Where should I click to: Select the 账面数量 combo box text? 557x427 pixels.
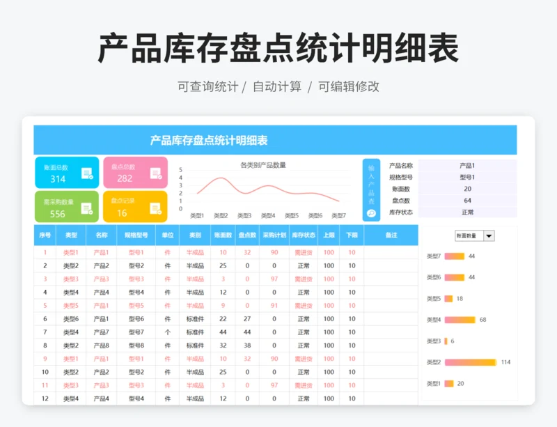468,236
